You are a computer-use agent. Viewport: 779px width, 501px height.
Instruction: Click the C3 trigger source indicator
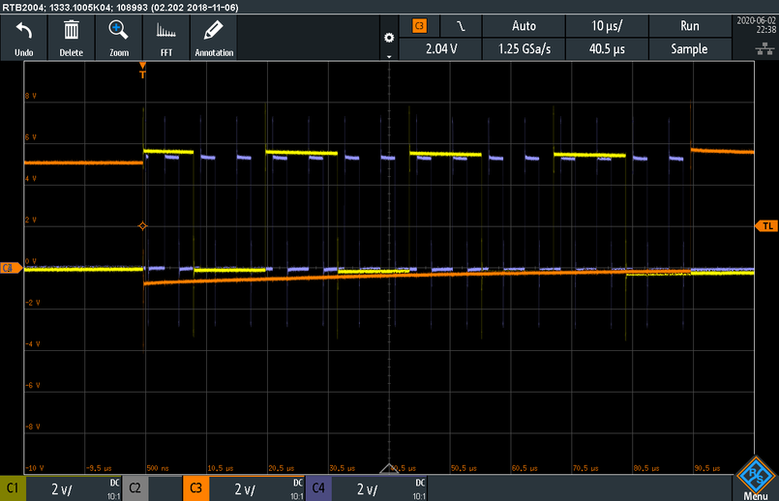tap(419, 26)
